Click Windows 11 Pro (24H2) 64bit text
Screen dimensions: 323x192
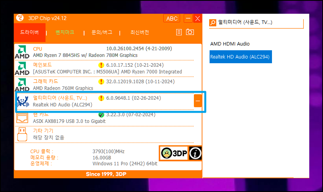(x=125, y=164)
